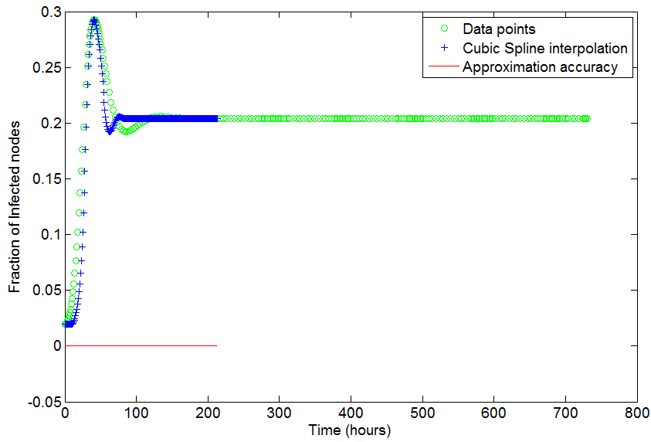Click the x-axis tick label 400
This screenshot has width=651, height=442.
(351, 413)
